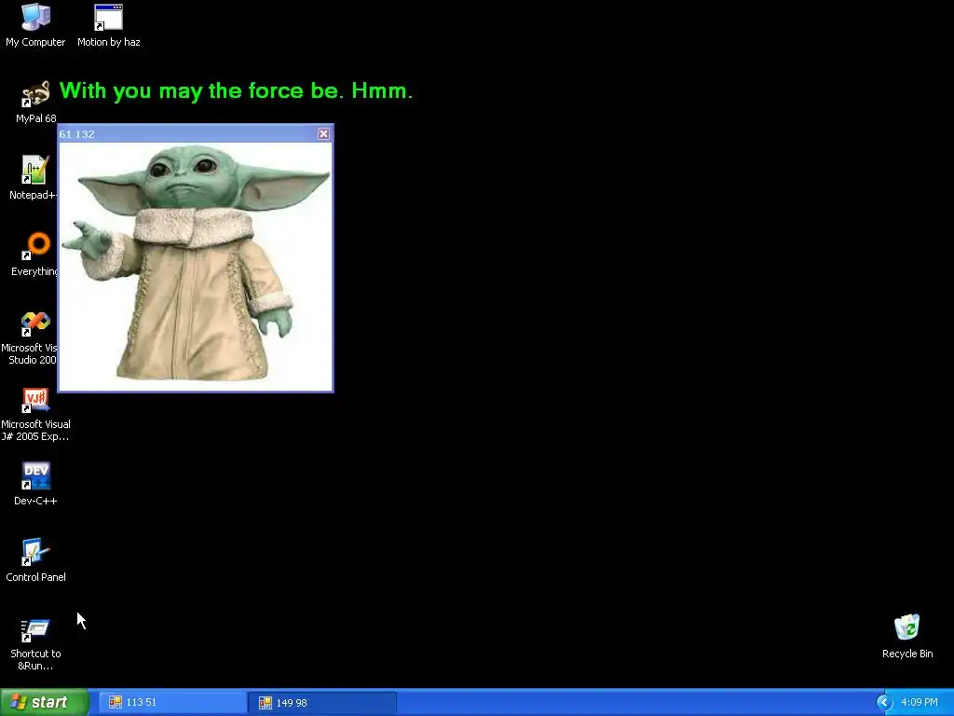Select the My Computer desktop icon
954x716 pixels.
point(35,17)
